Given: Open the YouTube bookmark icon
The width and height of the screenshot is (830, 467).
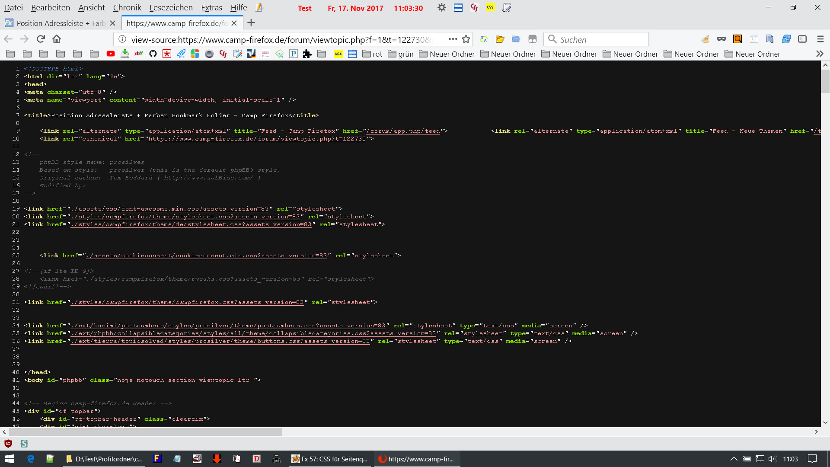Looking at the screenshot, I should [111, 54].
